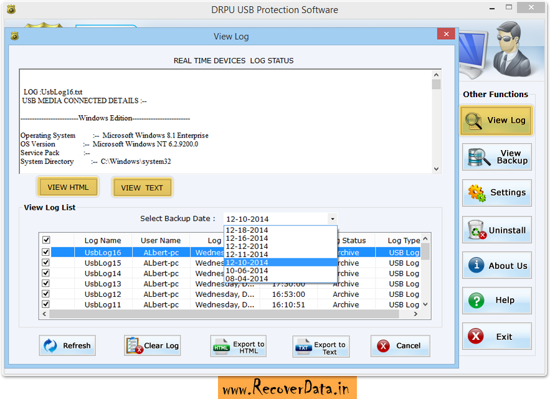The width and height of the screenshot is (550, 399).
Task: Sort by the Log Name column header
Action: (x=103, y=240)
